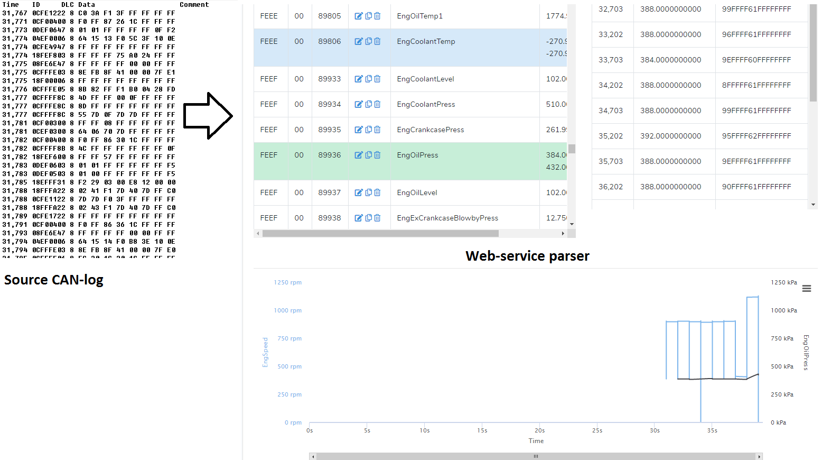
Task: Click the chart scrollbar left arrow
Action: click(x=313, y=456)
